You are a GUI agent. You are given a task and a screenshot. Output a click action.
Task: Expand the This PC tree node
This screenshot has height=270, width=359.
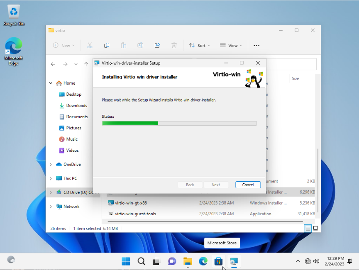tap(51, 178)
